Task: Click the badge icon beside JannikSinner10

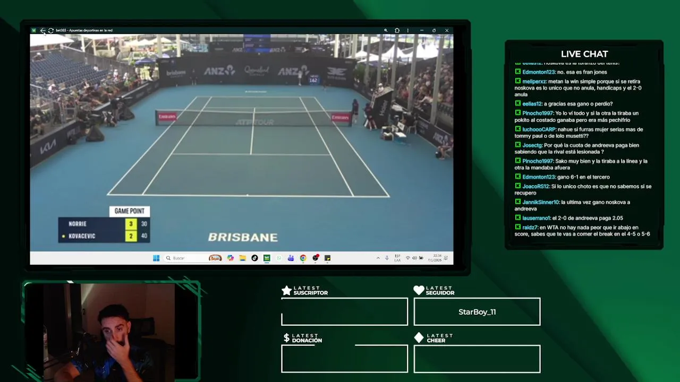Action: 517,202
